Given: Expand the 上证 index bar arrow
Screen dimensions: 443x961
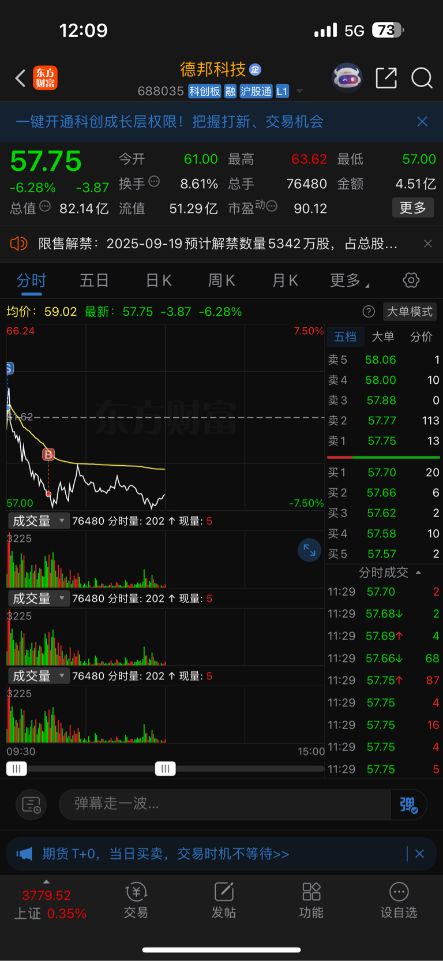Looking at the screenshot, I should click(x=46, y=881).
